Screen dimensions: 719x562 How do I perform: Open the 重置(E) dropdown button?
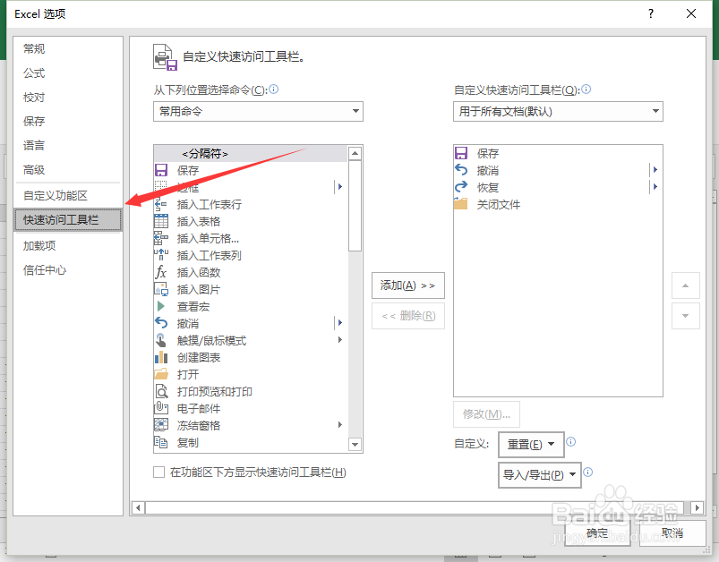531,444
